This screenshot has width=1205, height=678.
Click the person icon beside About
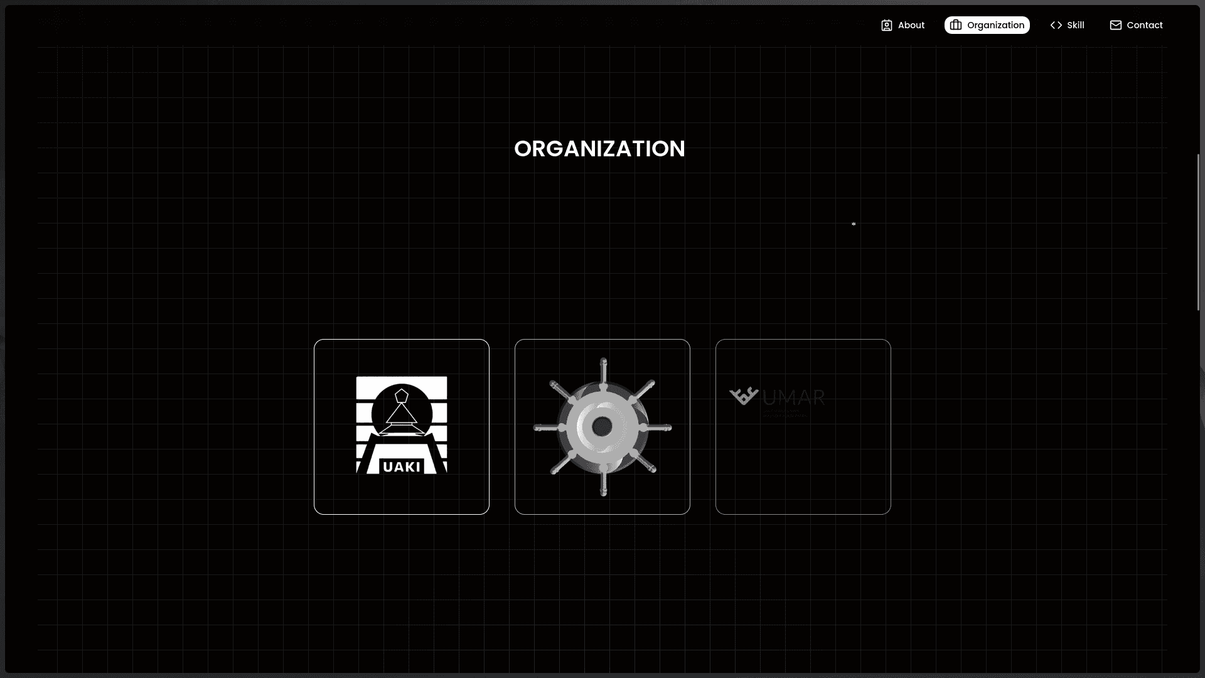pyautogui.click(x=887, y=25)
